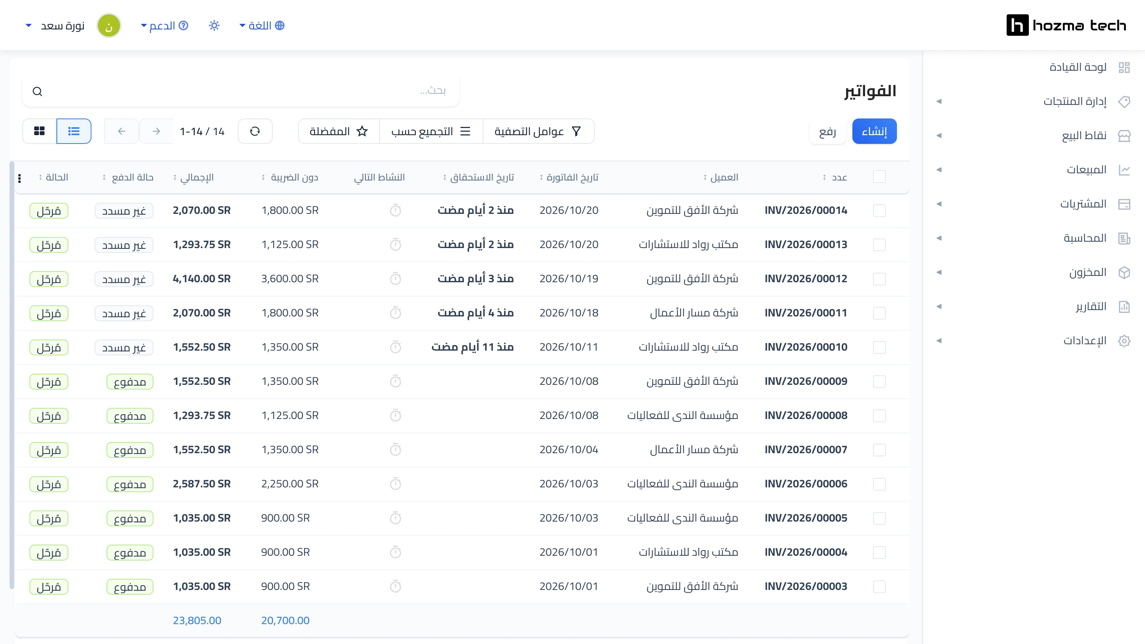Click the إنشاء create button
The image size is (1145, 644).
tap(874, 131)
